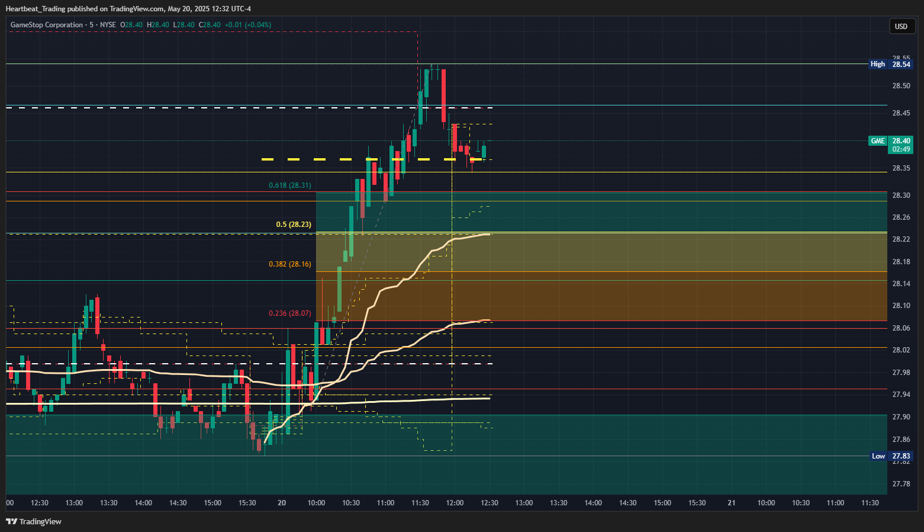Click the 28.06 price axis label
Viewport: 924px width, 532px height.
[x=901, y=328]
